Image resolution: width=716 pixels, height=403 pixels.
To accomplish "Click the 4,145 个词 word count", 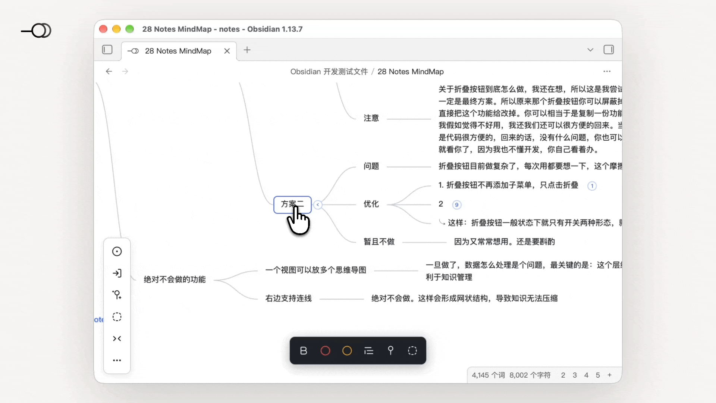I will [x=488, y=375].
